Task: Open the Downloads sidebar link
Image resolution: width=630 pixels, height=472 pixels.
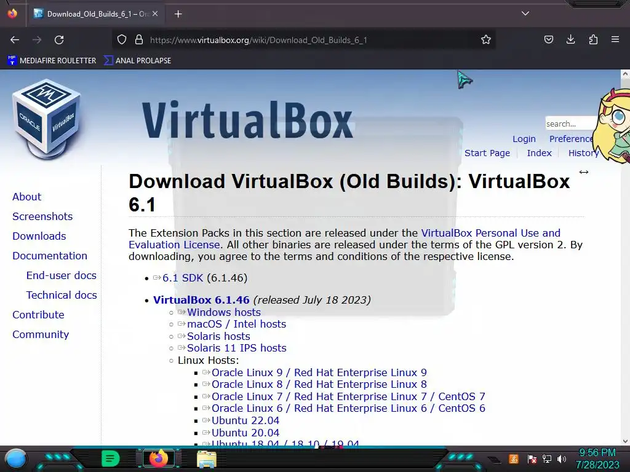Action: click(39, 236)
